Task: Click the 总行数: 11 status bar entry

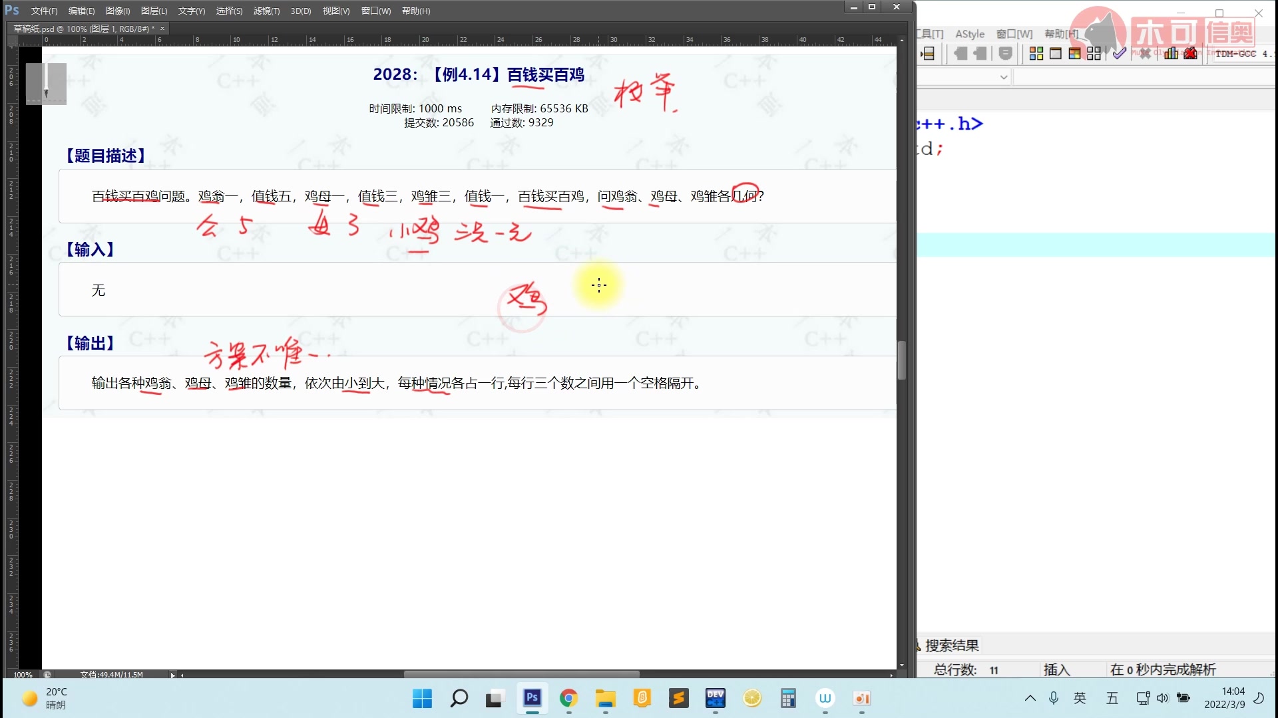Action: 966,669
